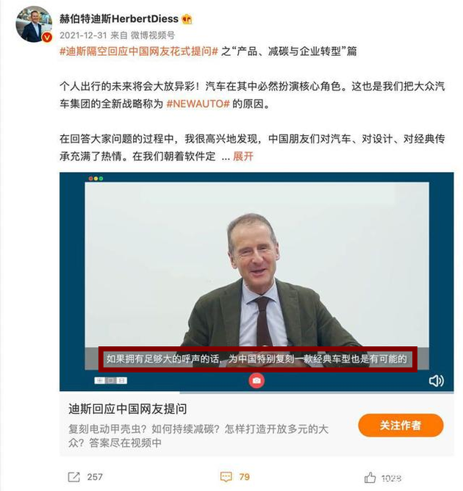463x491 pixels.
Task: Open video title 迪斯回应中国网友提问
Action: click(127, 409)
